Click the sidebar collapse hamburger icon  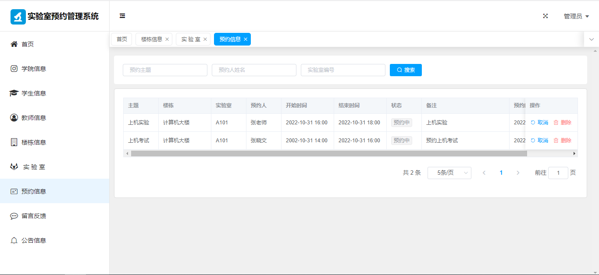122,16
